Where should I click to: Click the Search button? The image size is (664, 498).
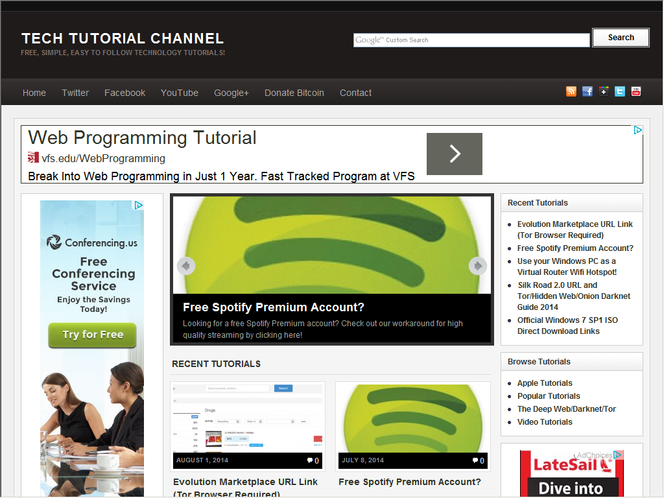[621, 38]
